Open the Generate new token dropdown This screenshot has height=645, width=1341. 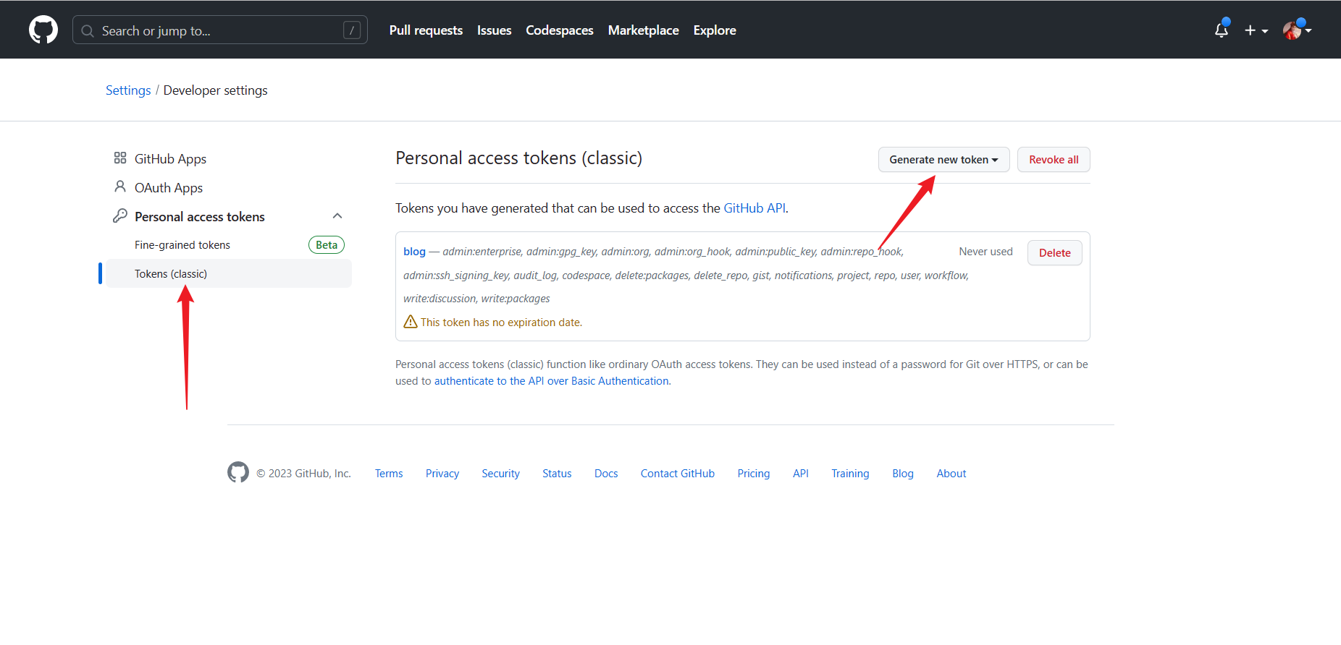point(943,160)
